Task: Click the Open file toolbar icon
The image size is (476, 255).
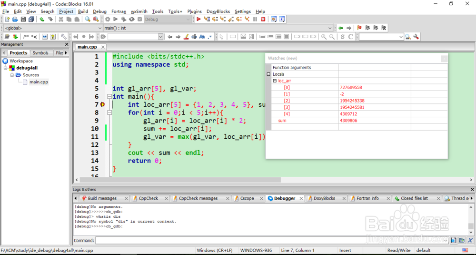Action: 15,19
